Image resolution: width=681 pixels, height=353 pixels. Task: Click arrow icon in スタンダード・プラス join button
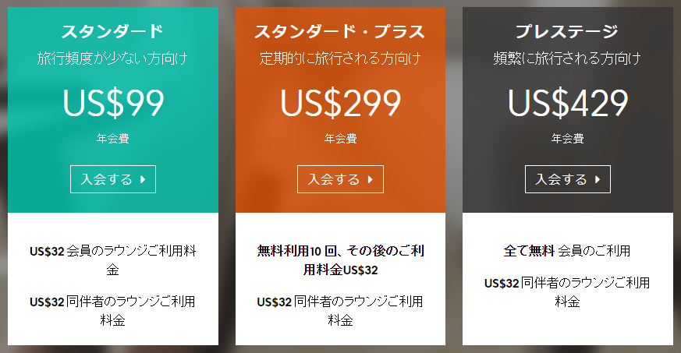pos(371,180)
